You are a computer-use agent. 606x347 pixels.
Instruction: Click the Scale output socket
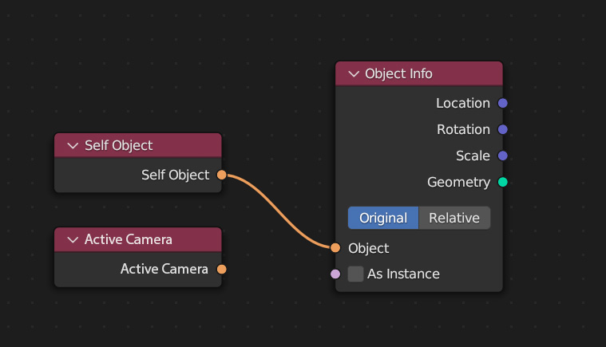pos(502,156)
